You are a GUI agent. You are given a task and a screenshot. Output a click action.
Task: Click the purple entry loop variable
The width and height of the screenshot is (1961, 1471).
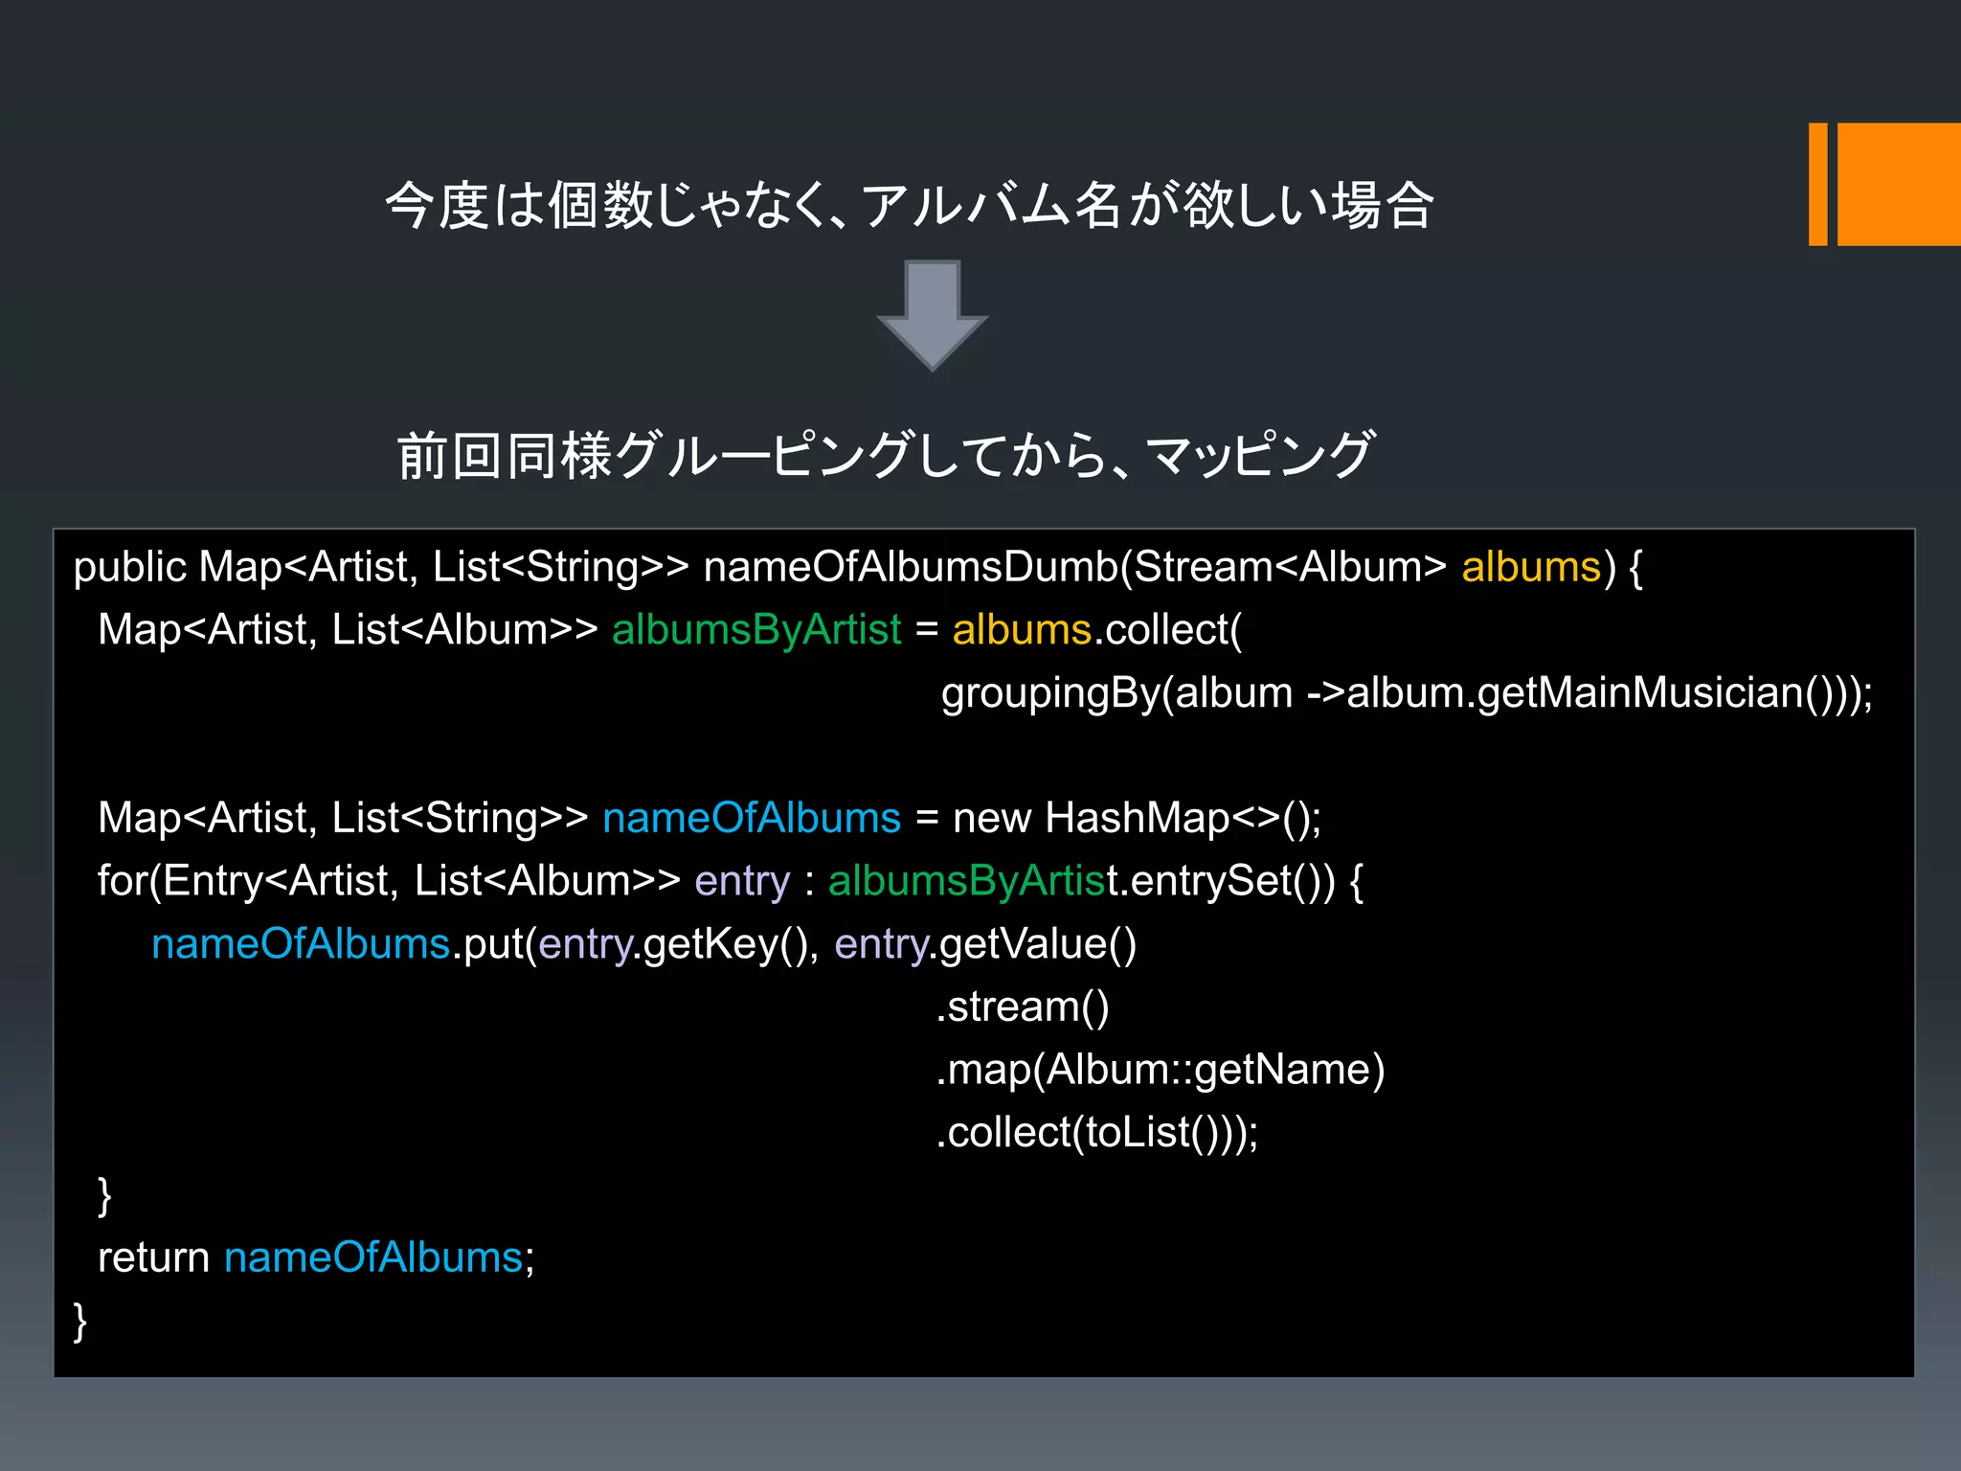(742, 881)
